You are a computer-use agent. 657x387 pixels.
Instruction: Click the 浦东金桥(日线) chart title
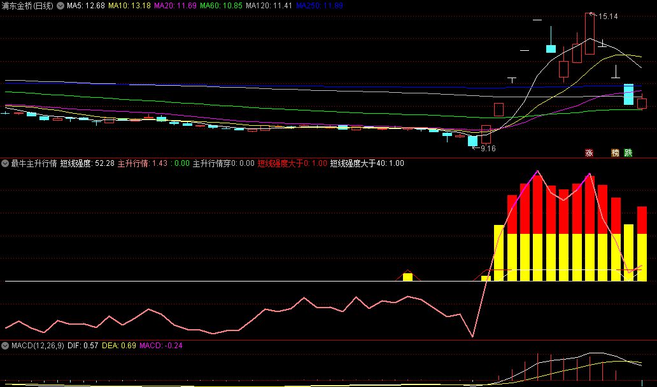pos(27,6)
